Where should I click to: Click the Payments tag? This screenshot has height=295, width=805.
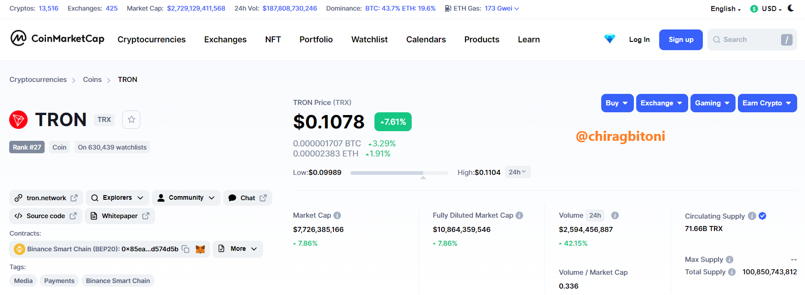(59, 281)
